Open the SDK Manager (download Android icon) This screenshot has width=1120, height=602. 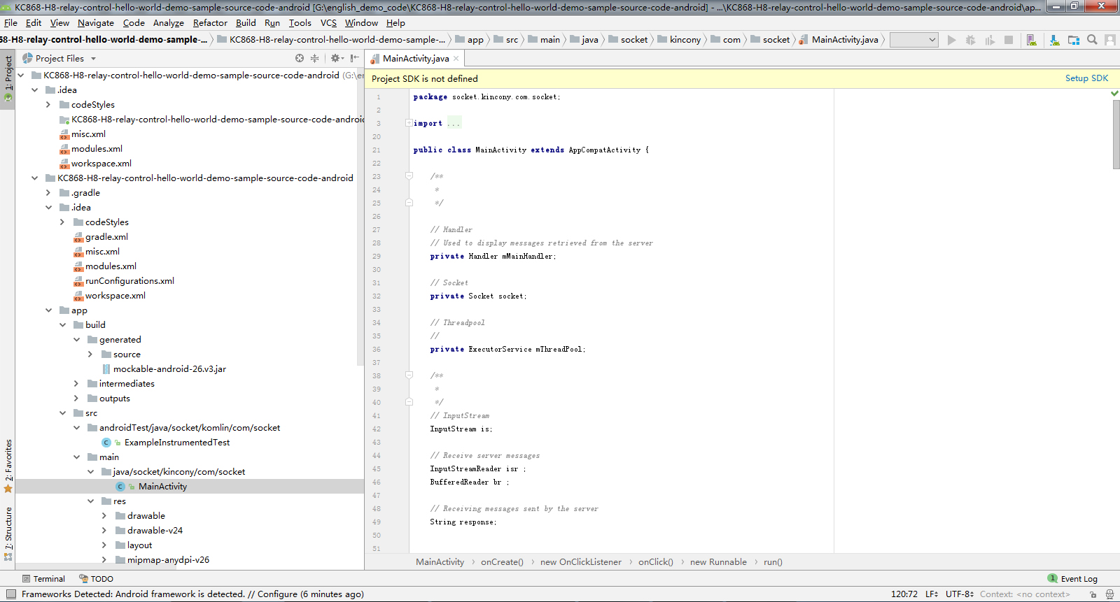click(x=1055, y=40)
